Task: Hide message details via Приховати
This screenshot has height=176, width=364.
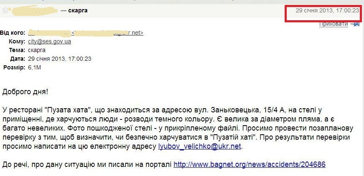Action: pos(333,24)
